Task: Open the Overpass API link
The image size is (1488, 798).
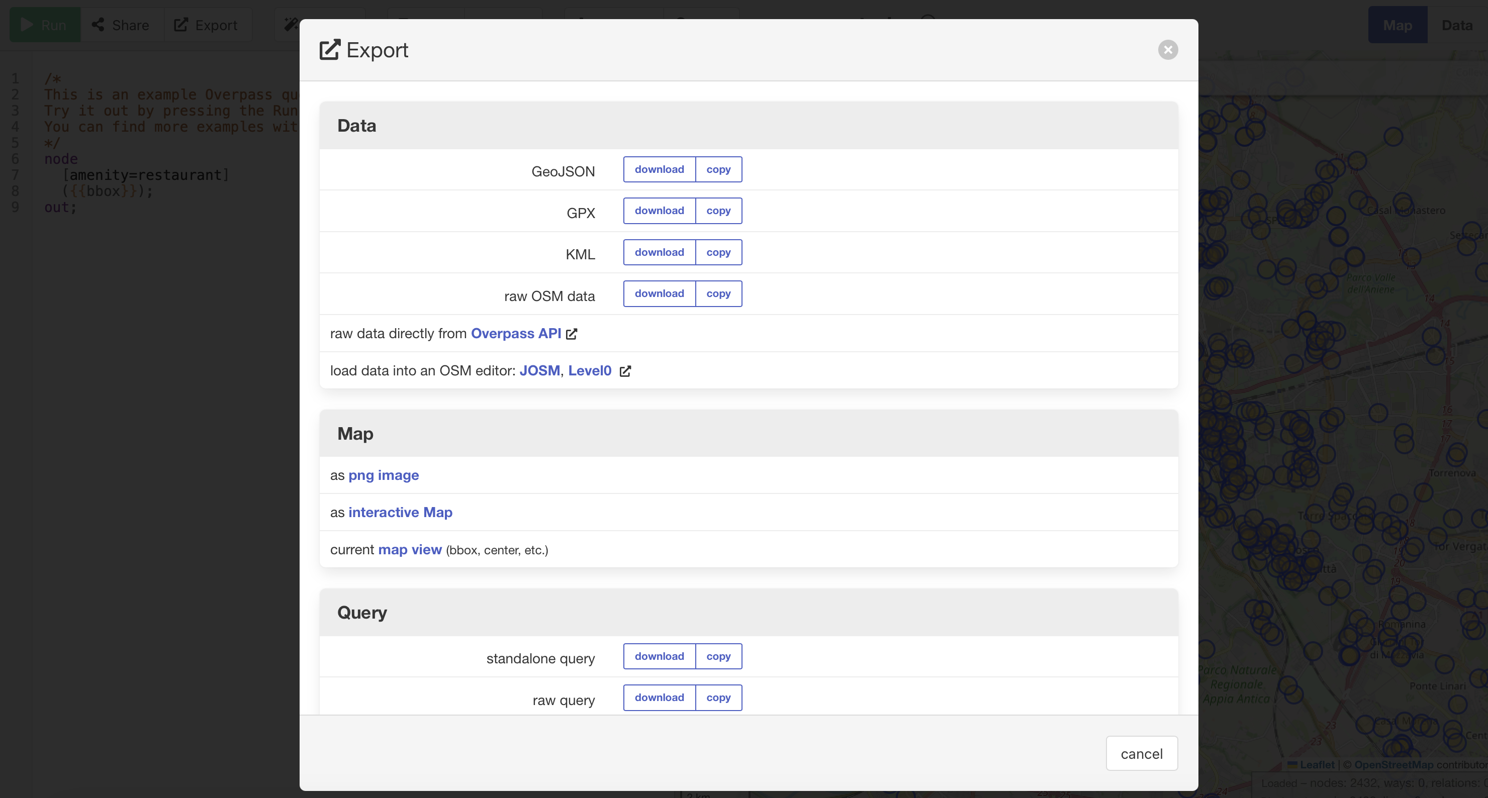Action: tap(516, 334)
